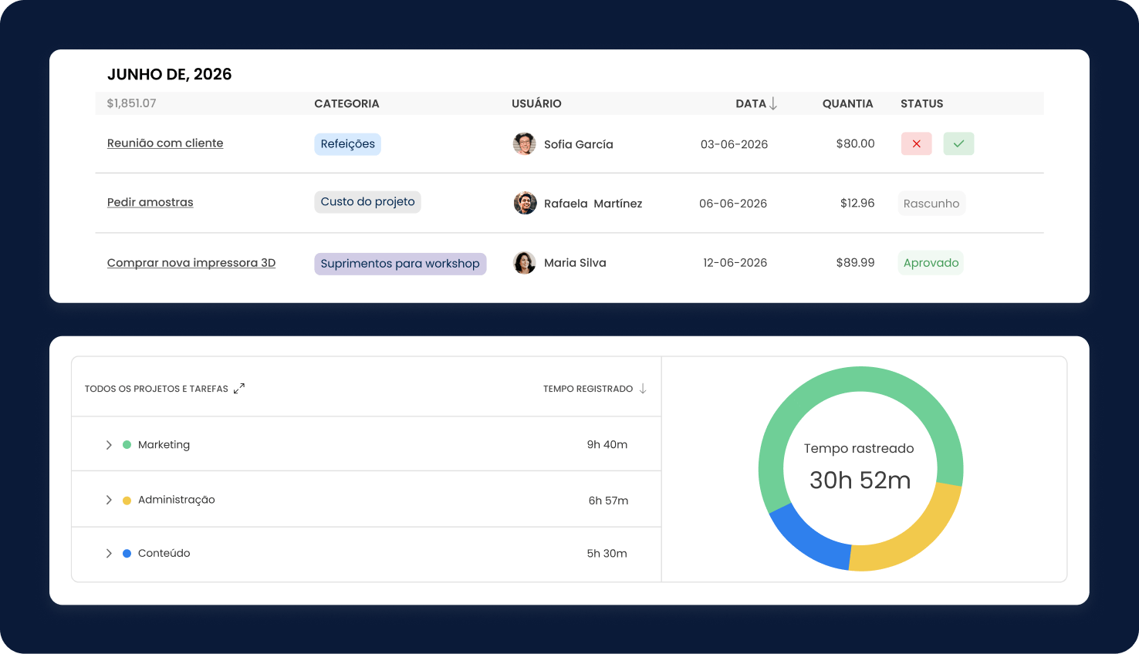Expand the Marketing project row
The width and height of the screenshot is (1139, 654).
pos(109,445)
